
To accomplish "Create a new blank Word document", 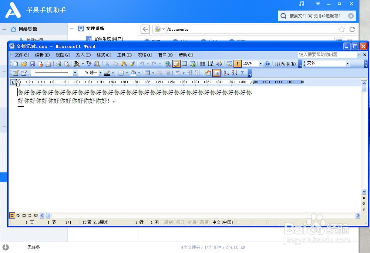I will (16, 64).
